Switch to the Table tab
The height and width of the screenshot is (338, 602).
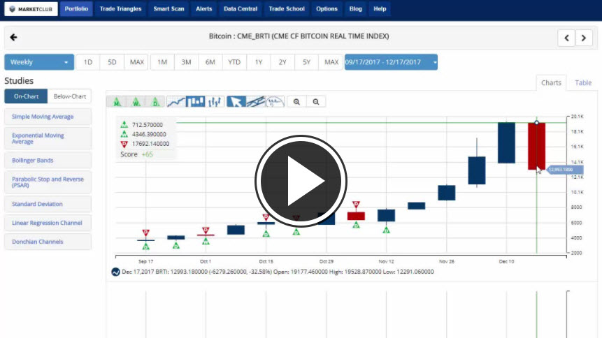(583, 83)
